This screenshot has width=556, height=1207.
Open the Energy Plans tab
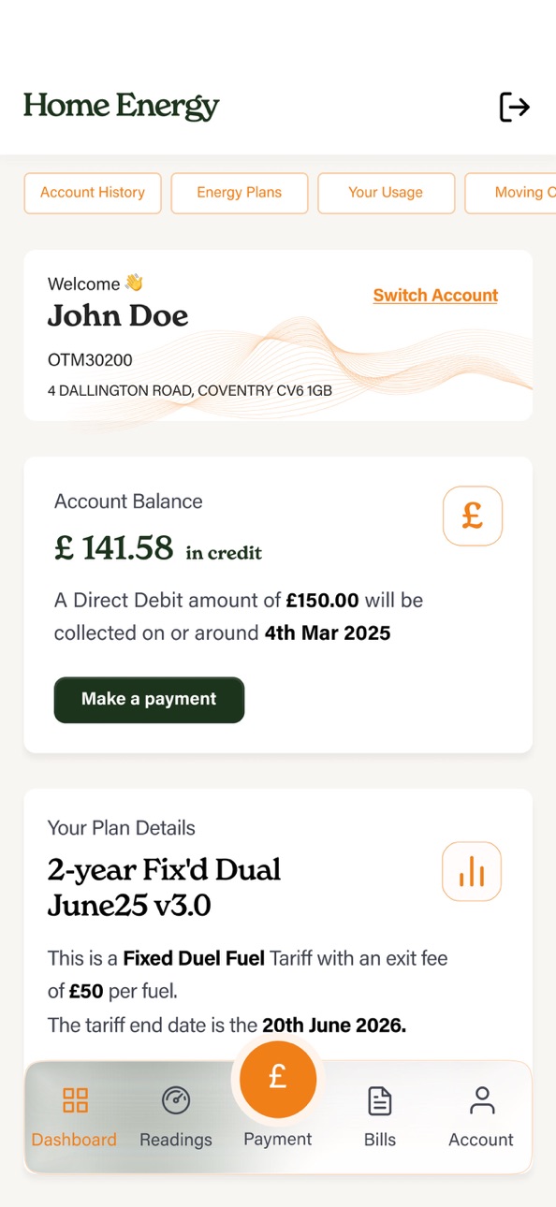point(240,193)
